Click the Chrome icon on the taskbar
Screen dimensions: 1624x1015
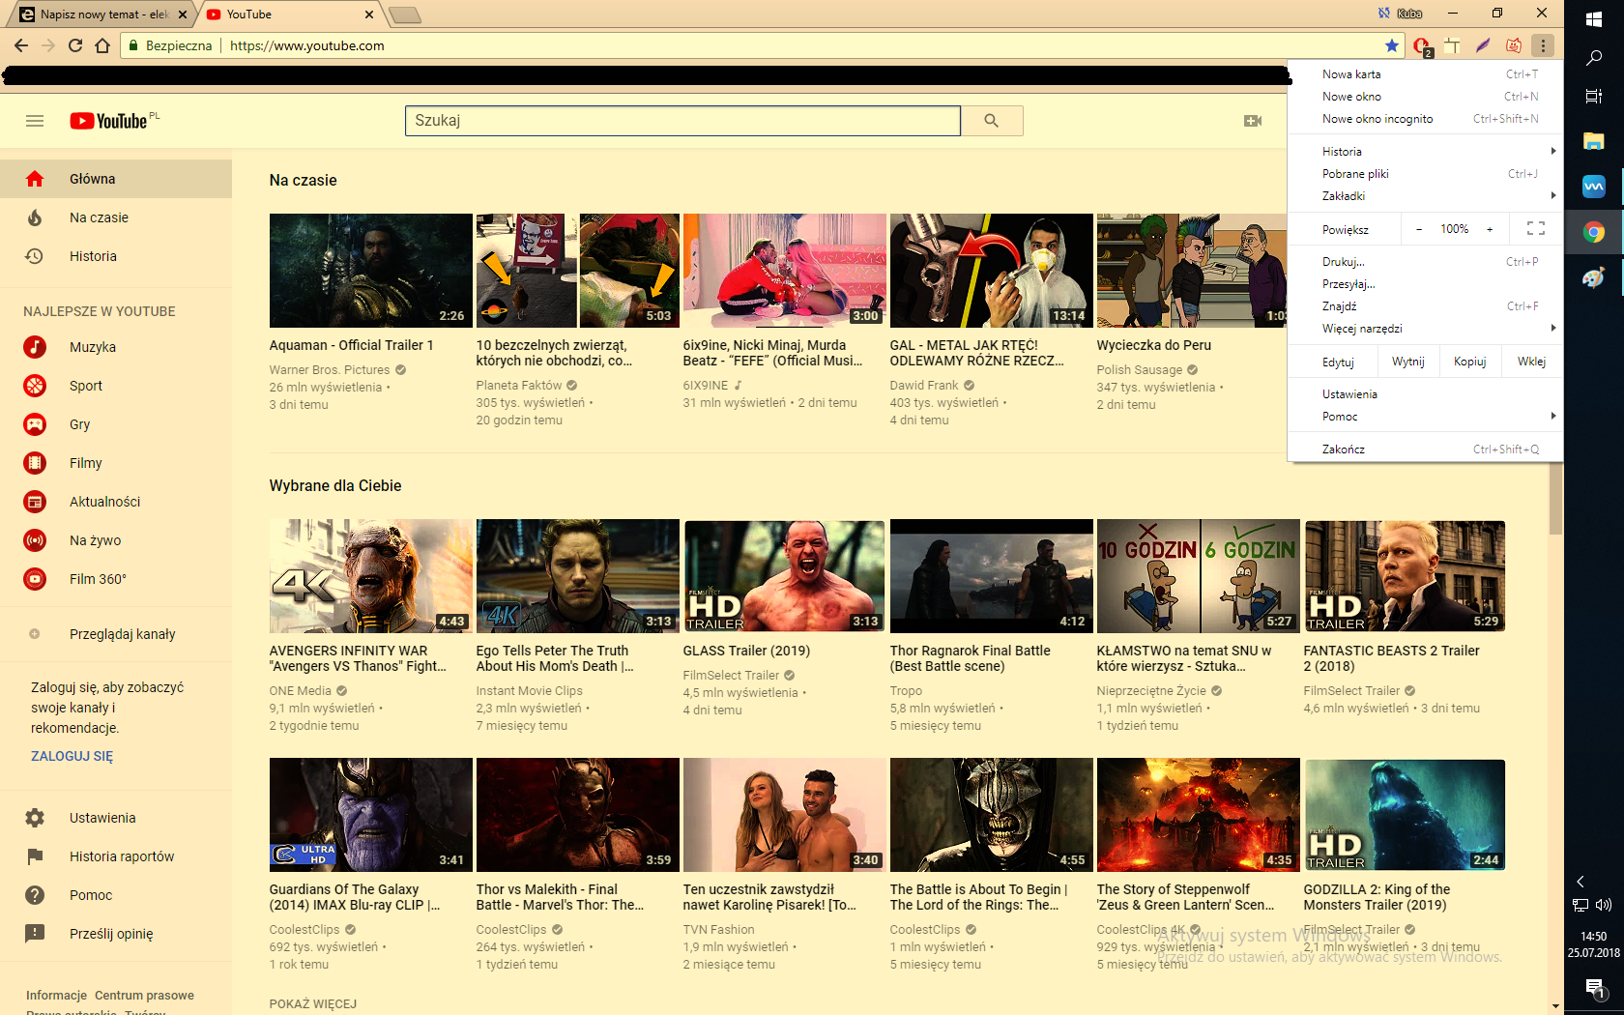click(1594, 232)
